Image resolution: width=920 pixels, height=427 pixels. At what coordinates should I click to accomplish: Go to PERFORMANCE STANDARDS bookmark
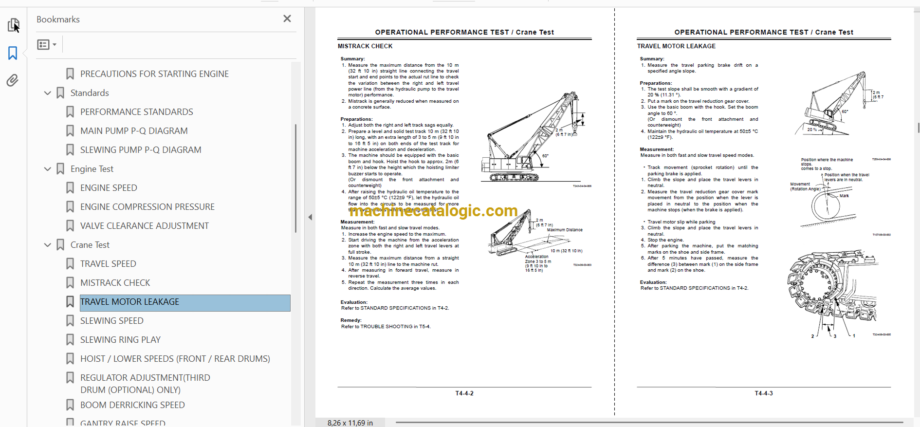(x=137, y=112)
